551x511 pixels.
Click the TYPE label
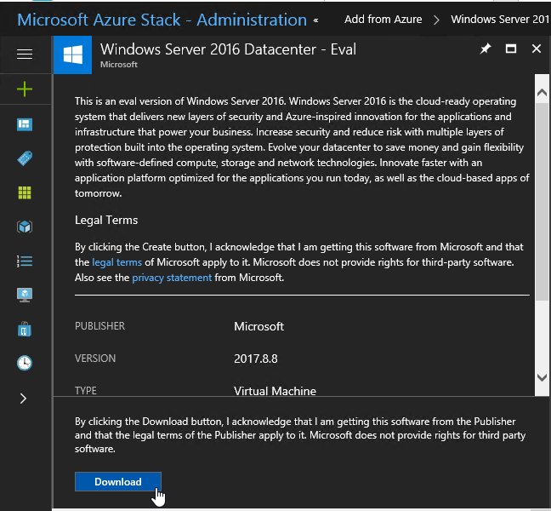pyautogui.click(x=85, y=391)
